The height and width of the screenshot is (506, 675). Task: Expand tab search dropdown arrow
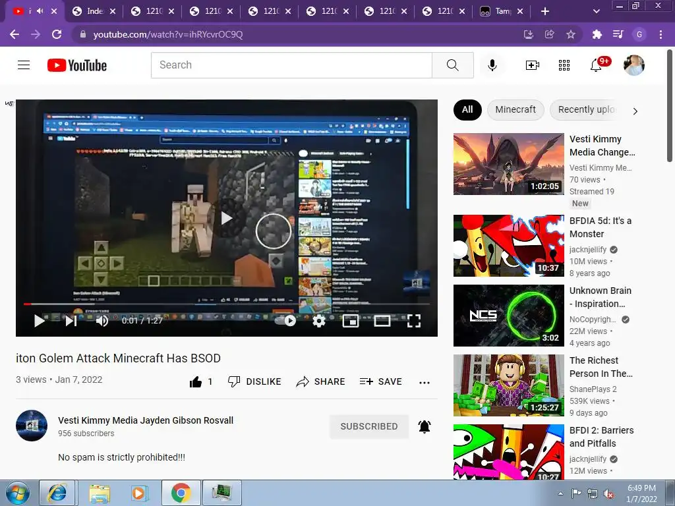(x=596, y=11)
